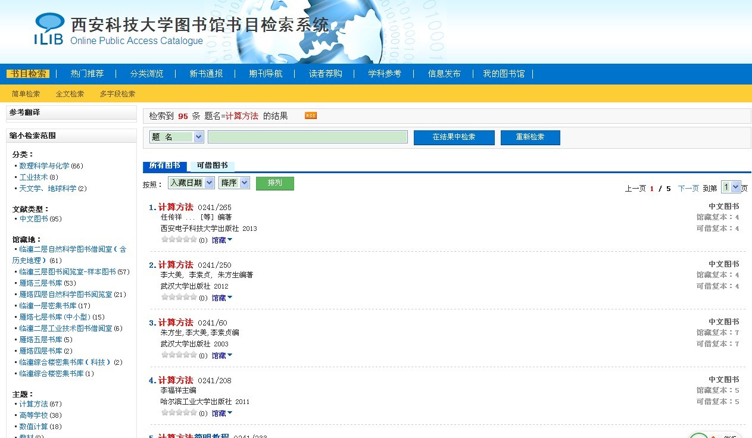Image resolution: width=752 pixels, height=438 pixels.
Task: Go to 下一页 next page
Action: (688, 188)
